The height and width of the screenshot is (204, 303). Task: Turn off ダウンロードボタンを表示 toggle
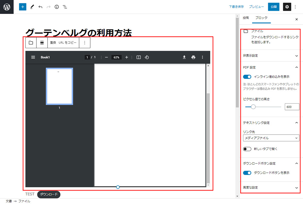(x=247, y=173)
